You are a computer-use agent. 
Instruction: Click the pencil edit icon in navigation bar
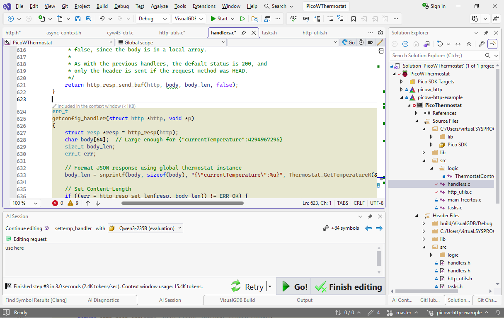tap(380, 42)
